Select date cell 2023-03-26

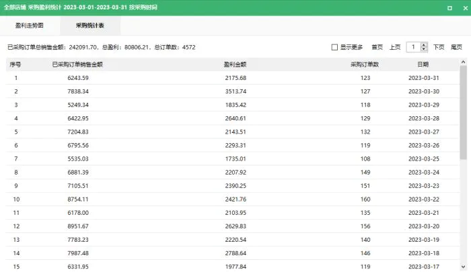pyautogui.click(x=424, y=146)
